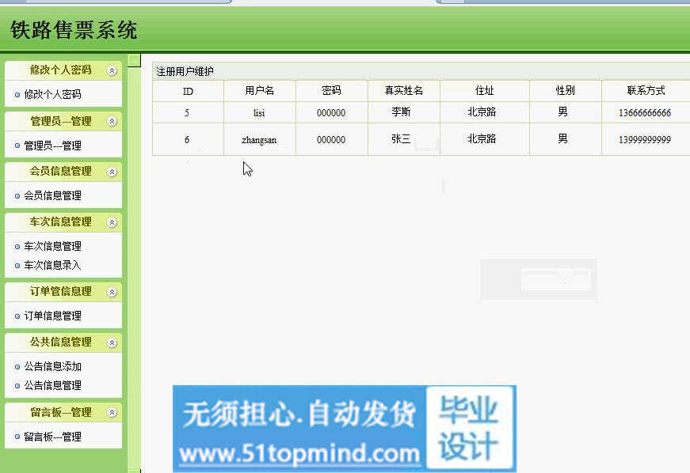
Task: Click the 车次信息管理 section header
Action: point(63,222)
